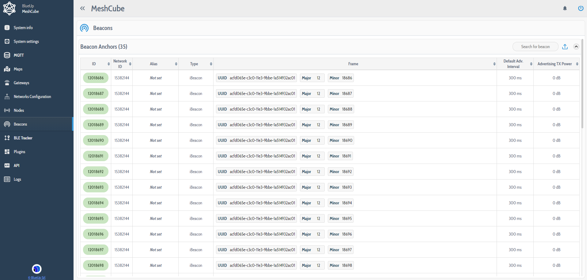Open MQTT from the sidebar
587x280 pixels.
click(x=18, y=55)
